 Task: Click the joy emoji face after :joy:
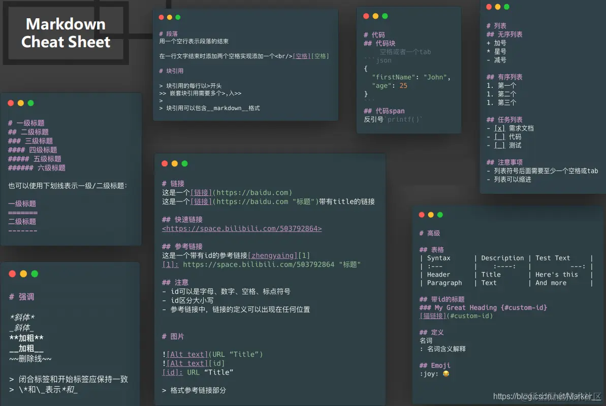[446, 374]
